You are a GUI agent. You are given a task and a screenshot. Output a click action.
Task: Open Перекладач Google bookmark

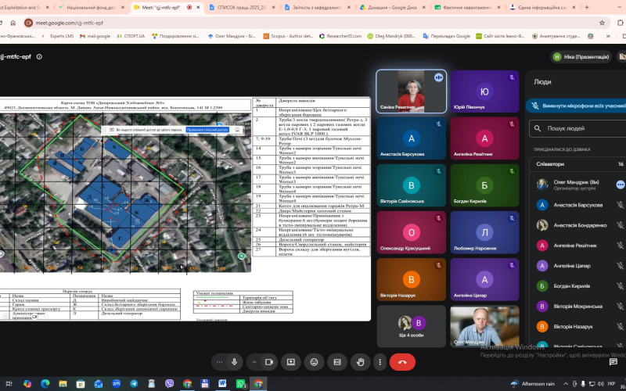(x=447, y=36)
